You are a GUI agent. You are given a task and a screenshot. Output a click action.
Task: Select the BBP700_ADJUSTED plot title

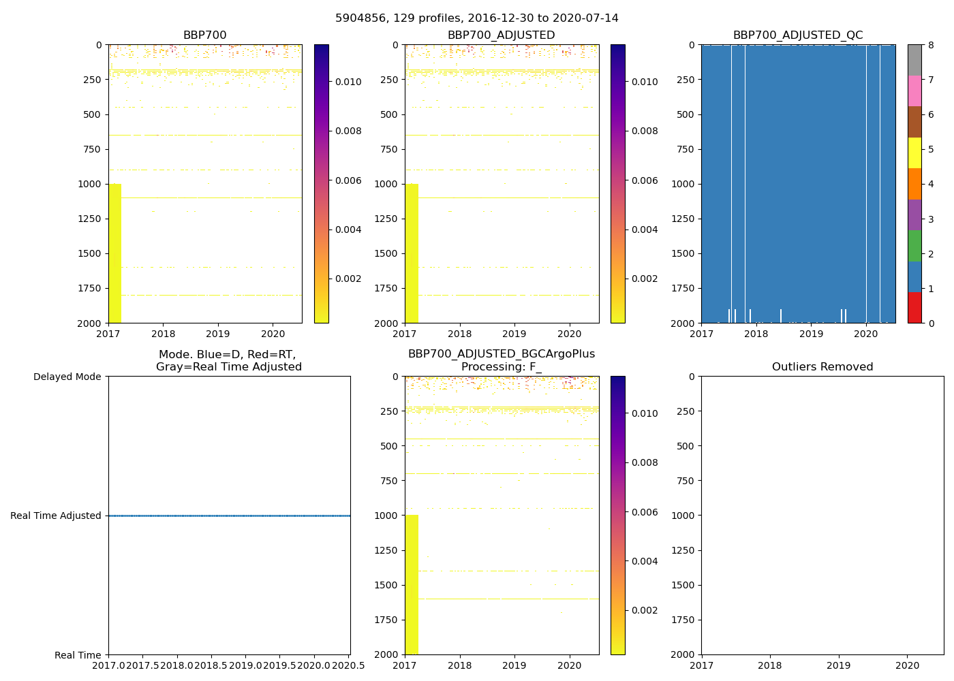pyautogui.click(x=501, y=35)
